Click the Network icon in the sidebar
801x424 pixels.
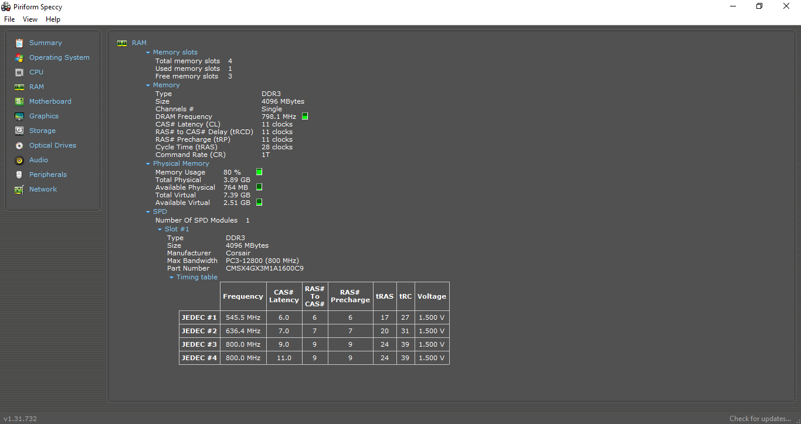[x=19, y=189]
